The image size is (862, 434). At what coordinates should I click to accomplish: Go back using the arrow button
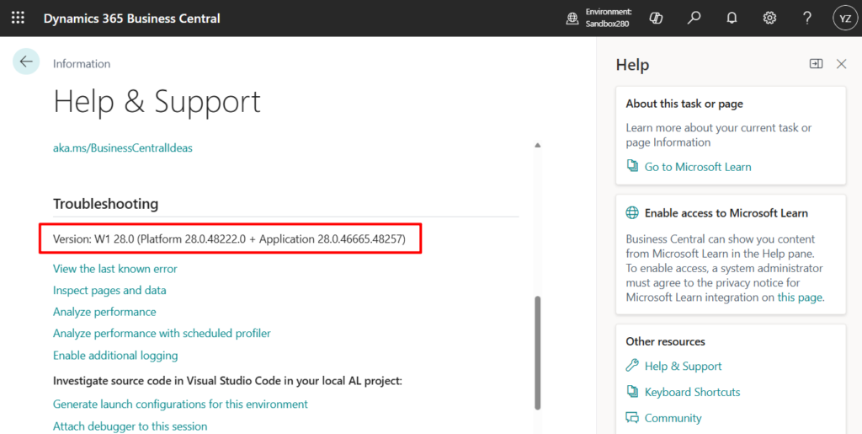[x=26, y=62]
